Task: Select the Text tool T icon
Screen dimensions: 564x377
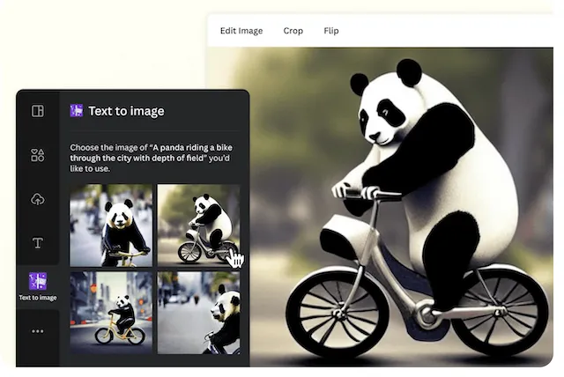Action: pos(37,243)
